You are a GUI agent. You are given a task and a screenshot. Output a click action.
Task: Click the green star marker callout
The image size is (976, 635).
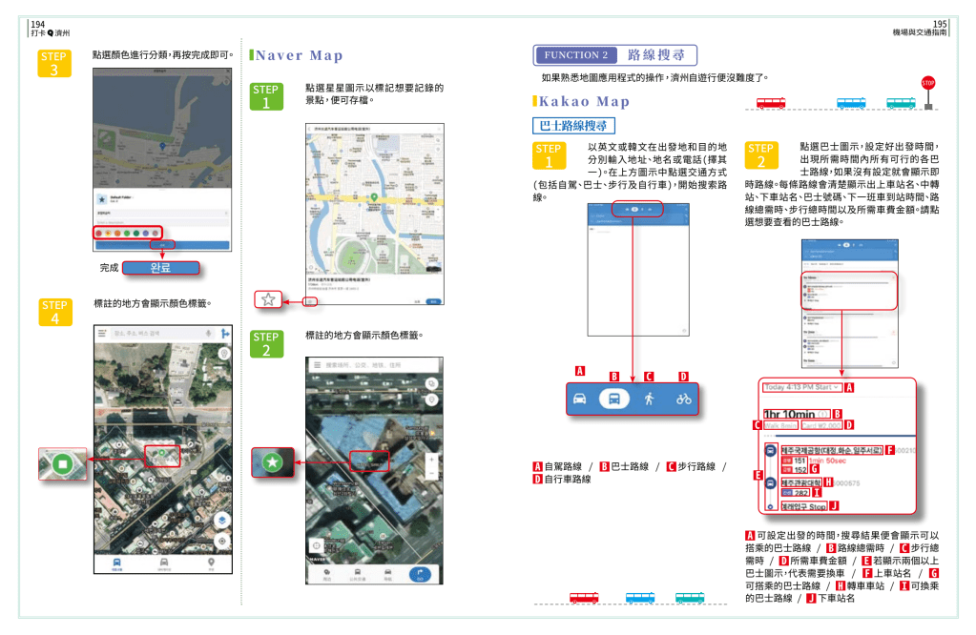pyautogui.click(x=272, y=462)
